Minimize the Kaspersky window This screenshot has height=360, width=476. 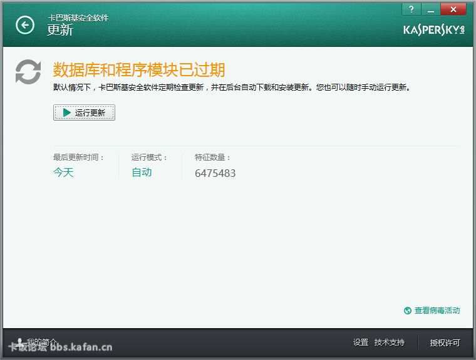click(430, 9)
